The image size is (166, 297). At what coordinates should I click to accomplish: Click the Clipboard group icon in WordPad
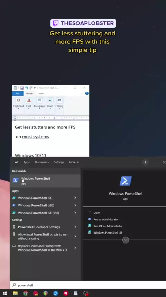(x=18, y=100)
